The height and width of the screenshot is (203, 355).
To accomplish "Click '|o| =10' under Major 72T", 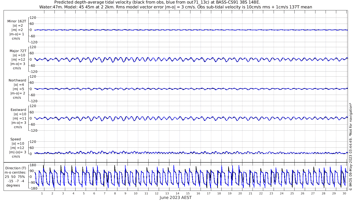I will pos(19,55).
